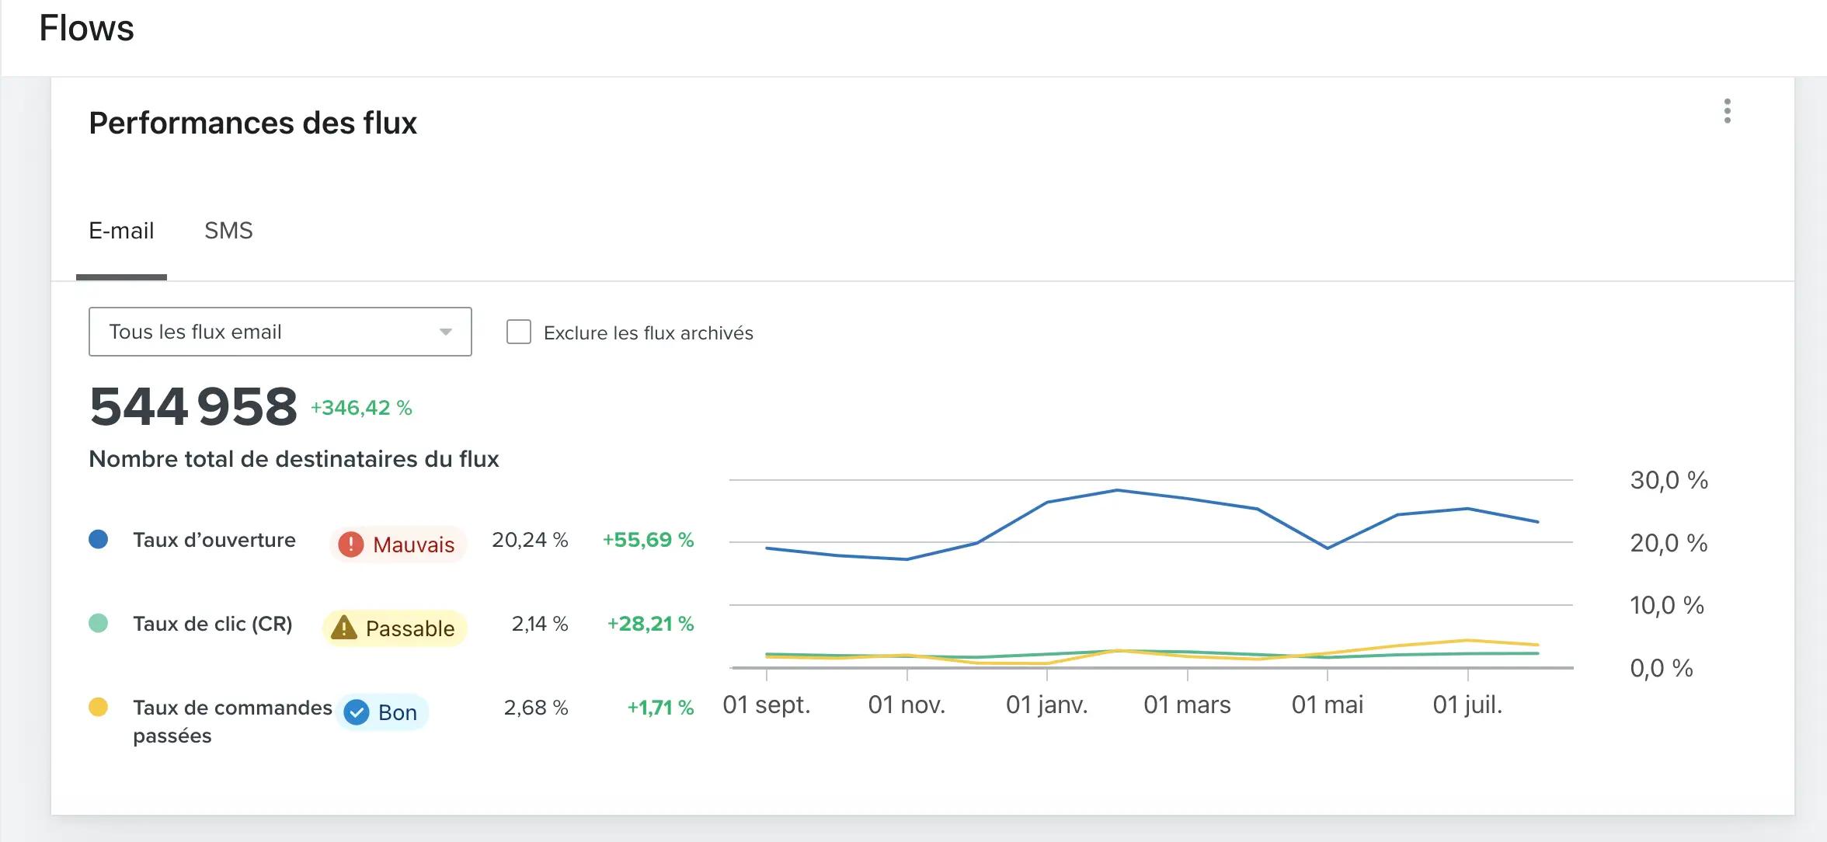Click the blue Bon checkmark icon

357,712
